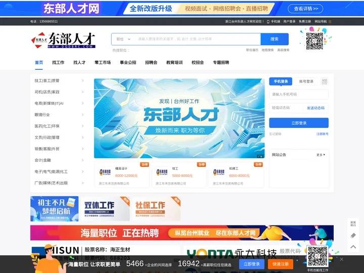The image size is (364, 273).
Task: Click the 地图搜索 link under search
Action: pos(267,50)
